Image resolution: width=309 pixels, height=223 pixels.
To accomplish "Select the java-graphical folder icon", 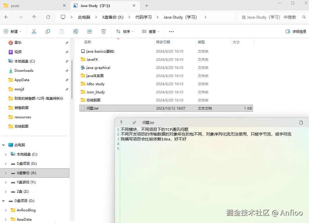I will point(83,67).
